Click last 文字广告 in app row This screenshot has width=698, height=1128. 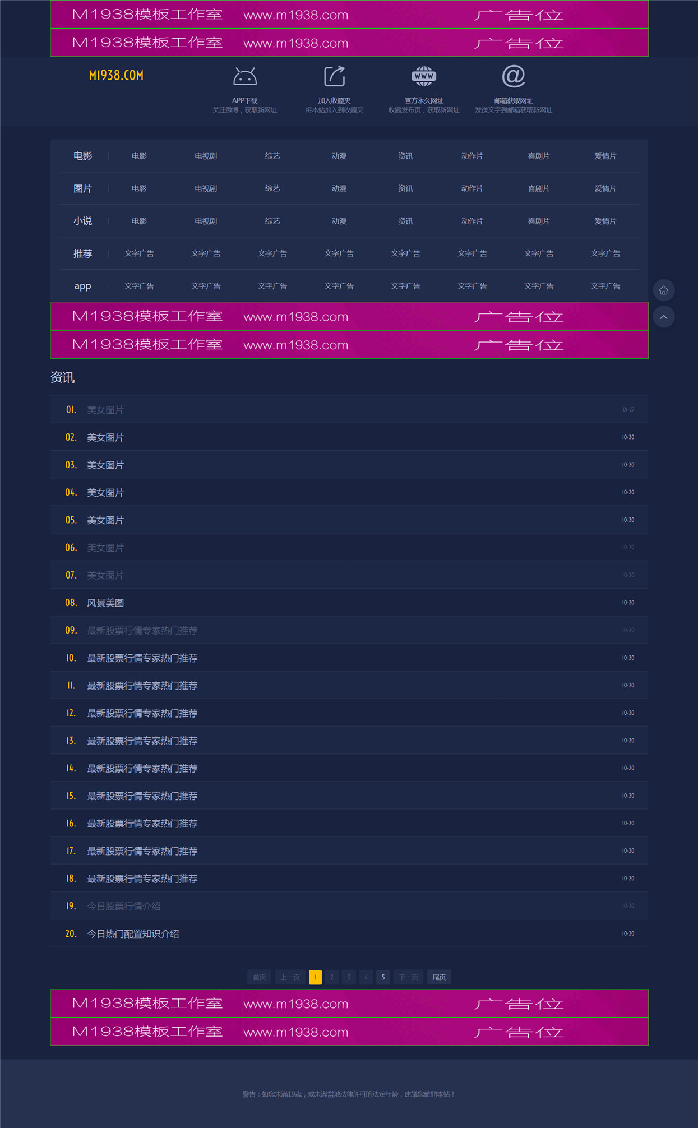(x=605, y=286)
